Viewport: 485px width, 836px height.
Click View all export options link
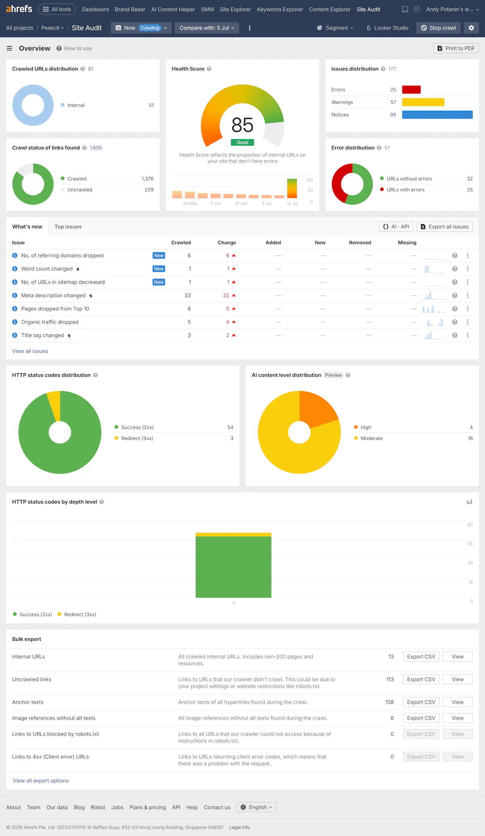coord(41,781)
